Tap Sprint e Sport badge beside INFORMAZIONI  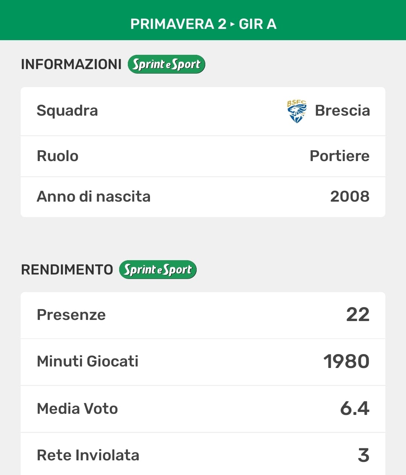coord(167,64)
